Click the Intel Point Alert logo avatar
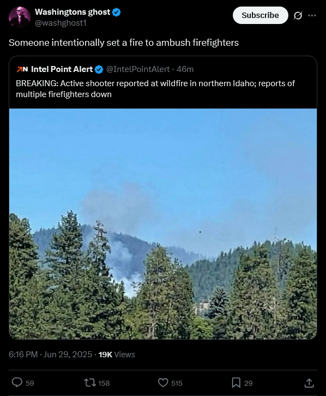The image size is (326, 396). coord(22,69)
